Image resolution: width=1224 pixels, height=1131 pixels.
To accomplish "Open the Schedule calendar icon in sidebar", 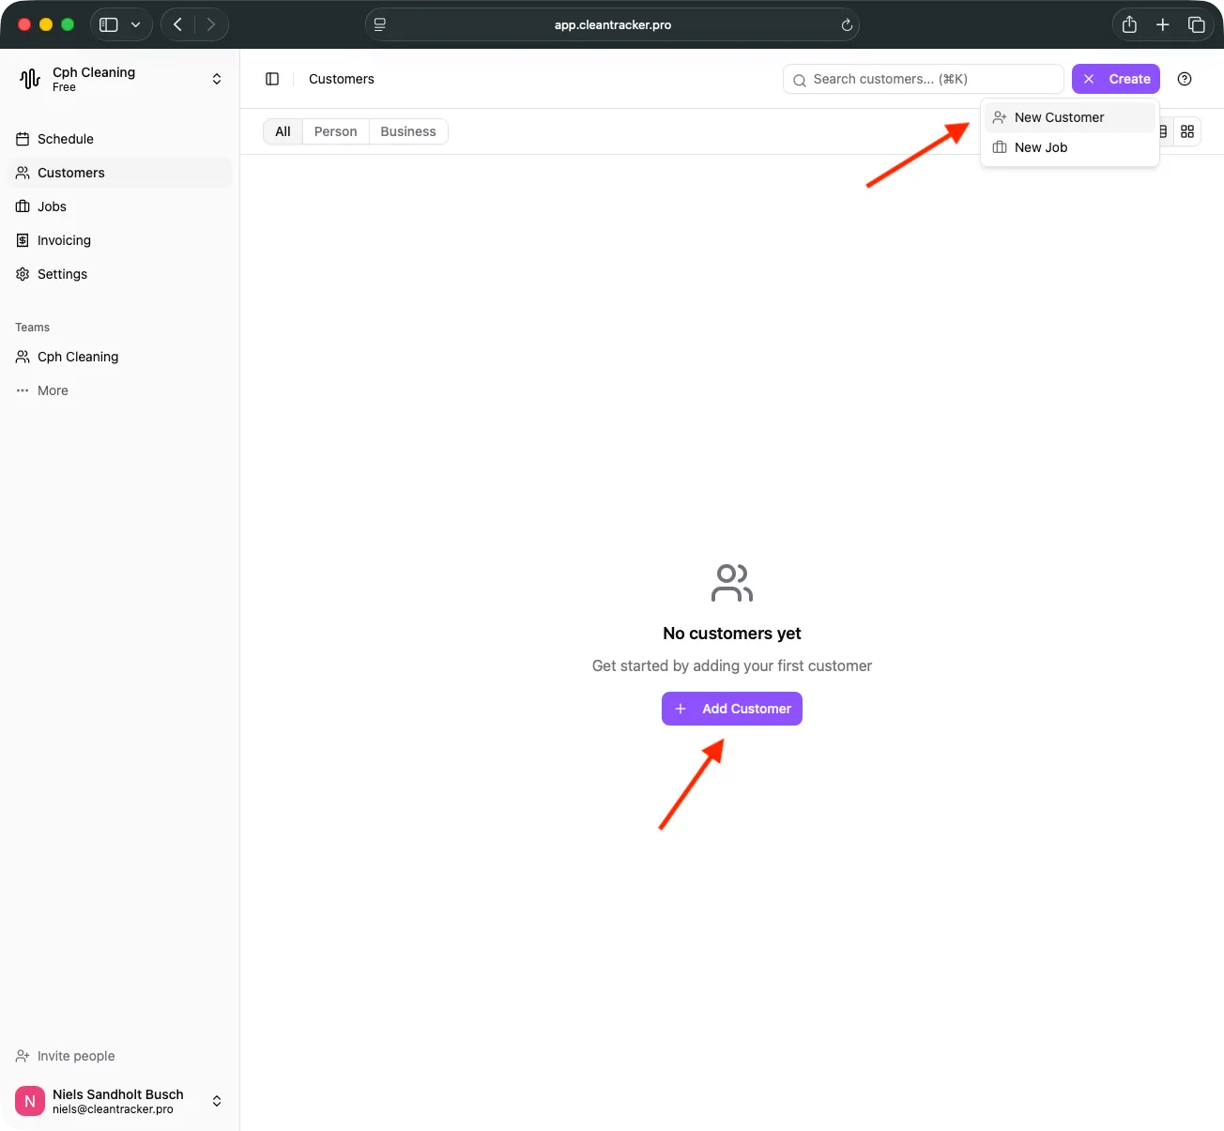I will click(x=22, y=138).
